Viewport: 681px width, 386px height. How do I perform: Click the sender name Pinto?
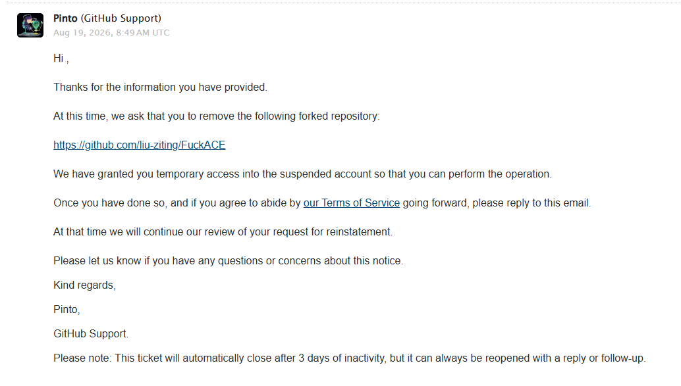pyautogui.click(x=65, y=18)
